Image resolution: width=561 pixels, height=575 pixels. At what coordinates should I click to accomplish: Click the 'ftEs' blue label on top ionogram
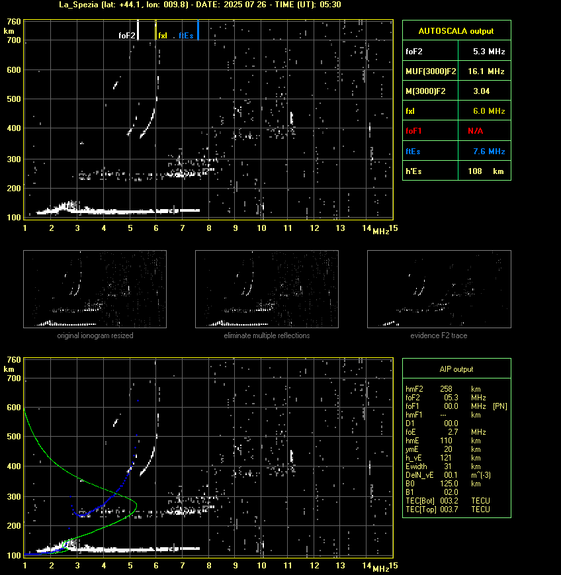pos(186,36)
